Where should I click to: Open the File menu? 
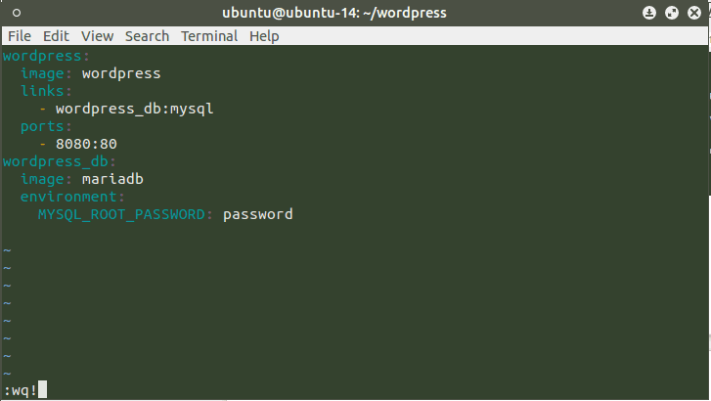(x=20, y=36)
